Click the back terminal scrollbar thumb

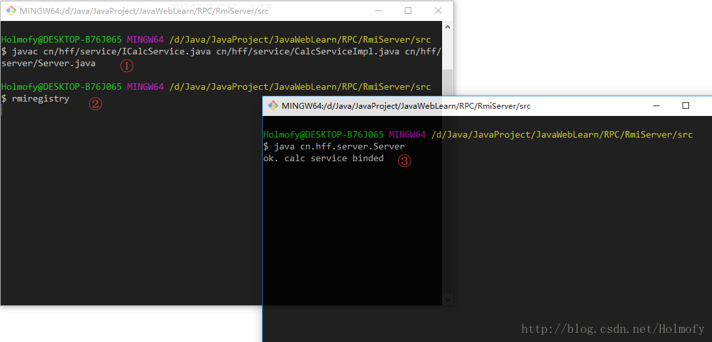(447, 83)
